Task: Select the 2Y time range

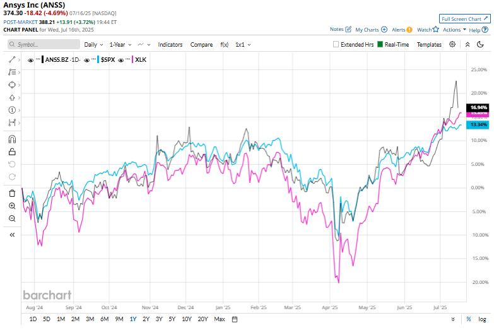Action: tap(146, 319)
